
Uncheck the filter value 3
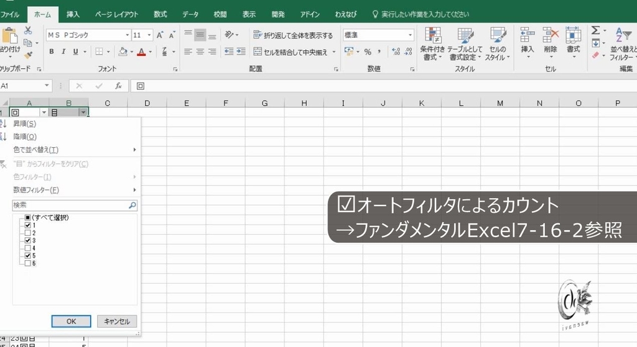coord(27,240)
